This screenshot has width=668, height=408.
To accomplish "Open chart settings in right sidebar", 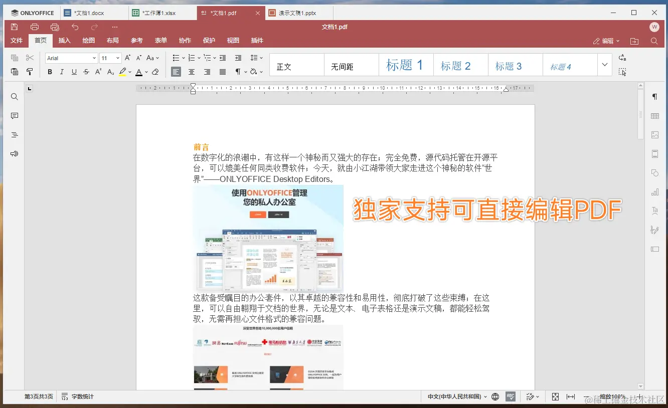I will coord(654,192).
